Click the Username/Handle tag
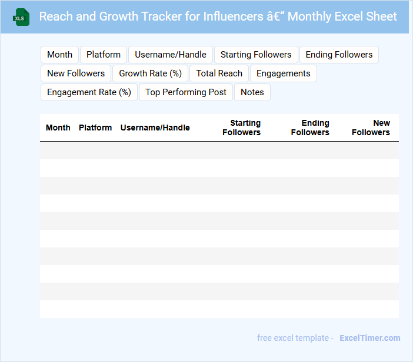 pos(171,55)
